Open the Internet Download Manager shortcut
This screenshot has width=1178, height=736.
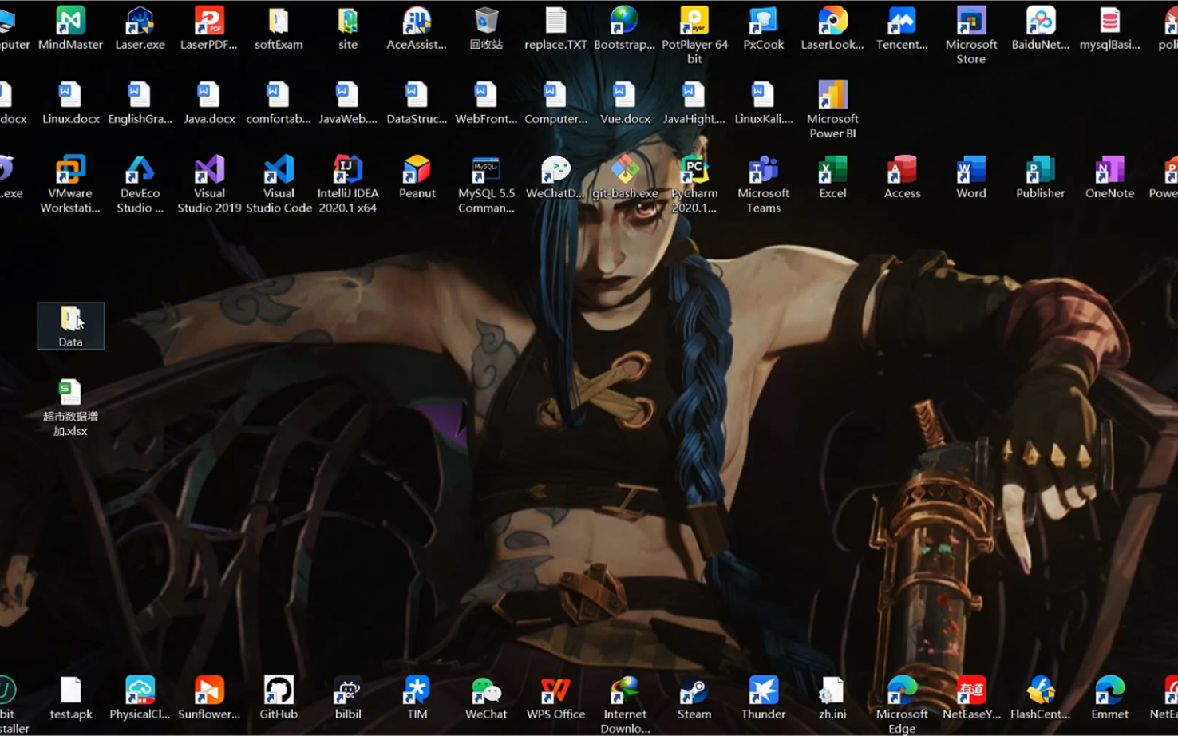(625, 705)
